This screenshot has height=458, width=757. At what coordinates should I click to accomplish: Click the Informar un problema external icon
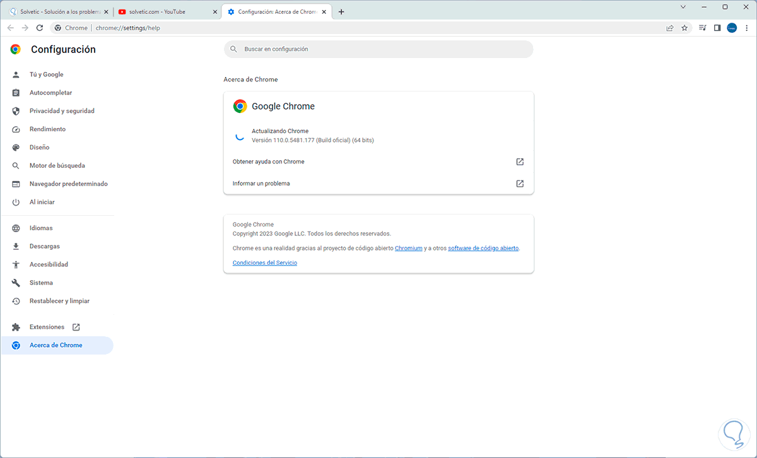(x=520, y=184)
